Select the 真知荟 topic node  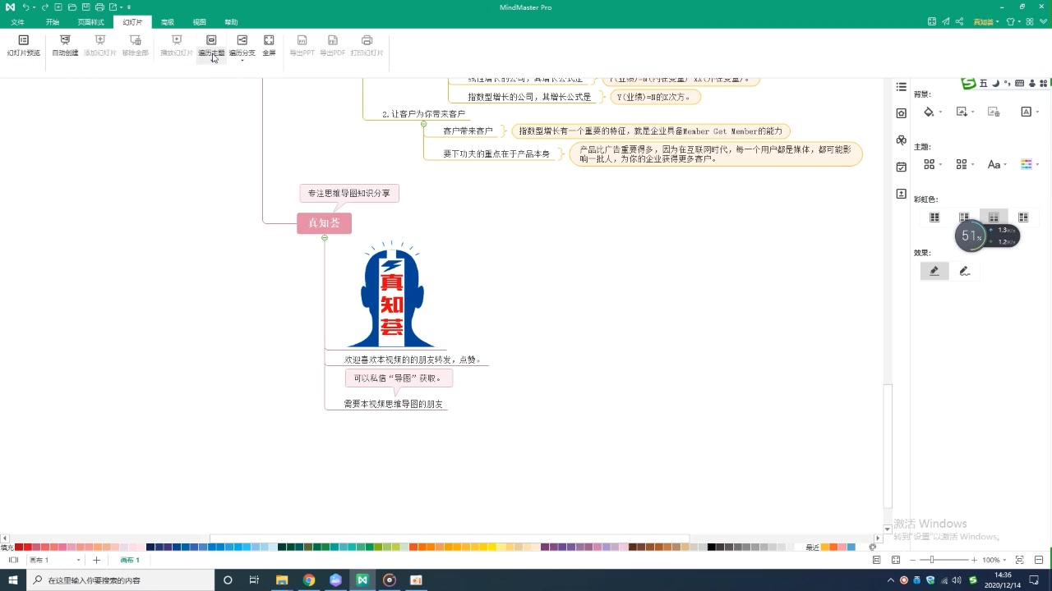[324, 223]
